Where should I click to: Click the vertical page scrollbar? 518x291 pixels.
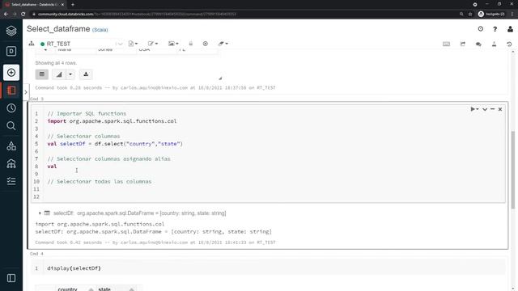tap(512, 170)
